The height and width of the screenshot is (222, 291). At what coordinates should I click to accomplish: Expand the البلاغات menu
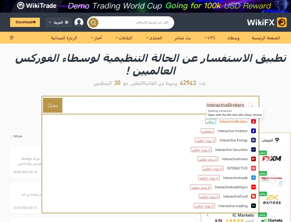pyautogui.click(x=124, y=38)
